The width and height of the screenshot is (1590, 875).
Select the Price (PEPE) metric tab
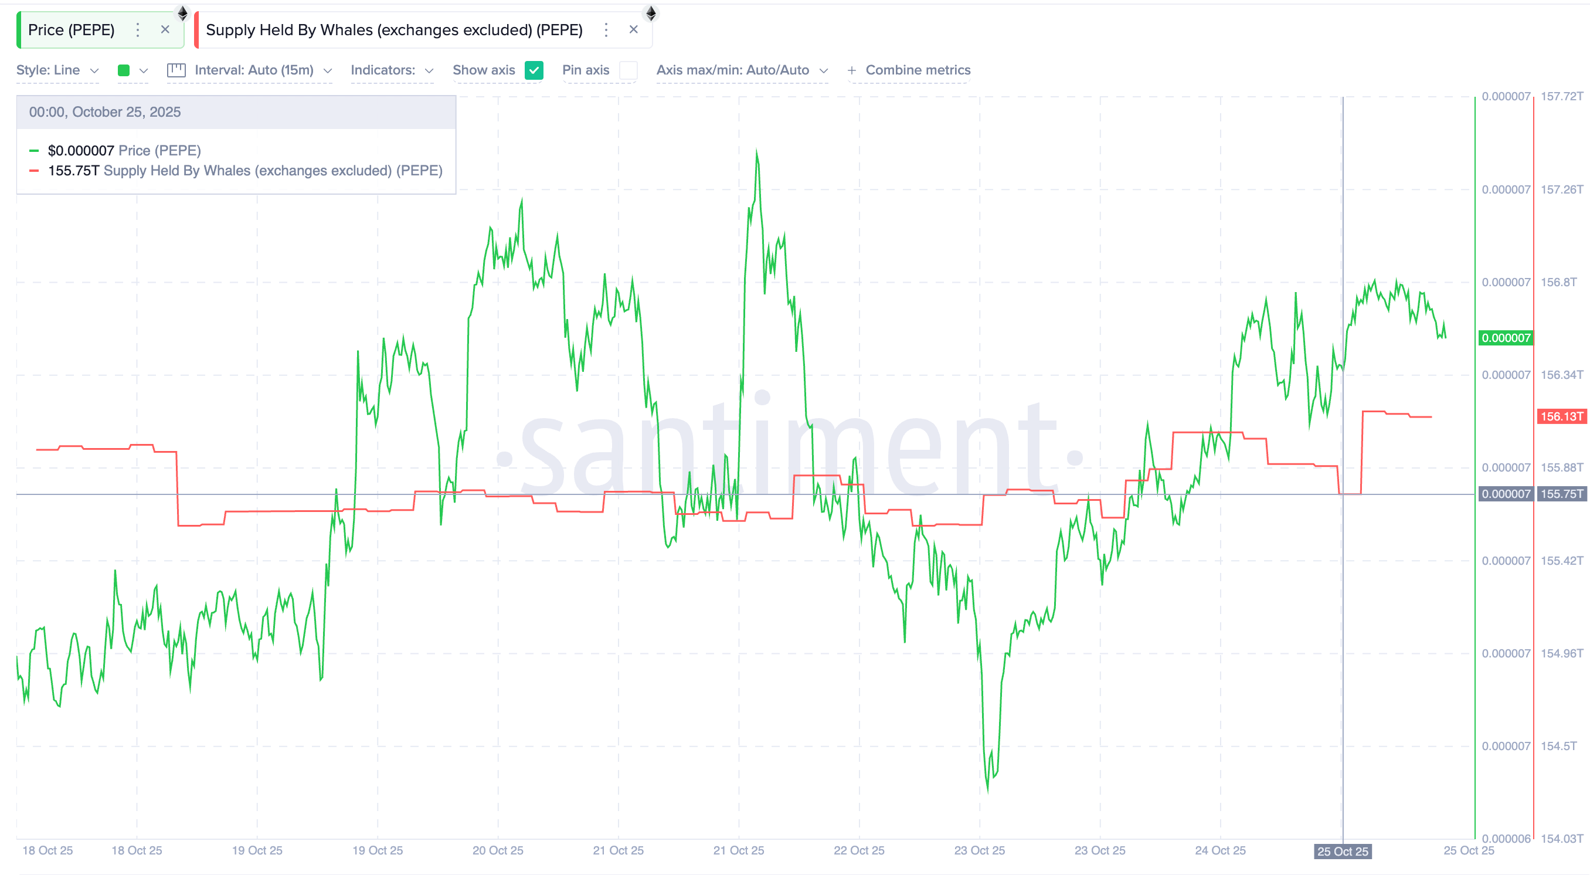pos(72,30)
